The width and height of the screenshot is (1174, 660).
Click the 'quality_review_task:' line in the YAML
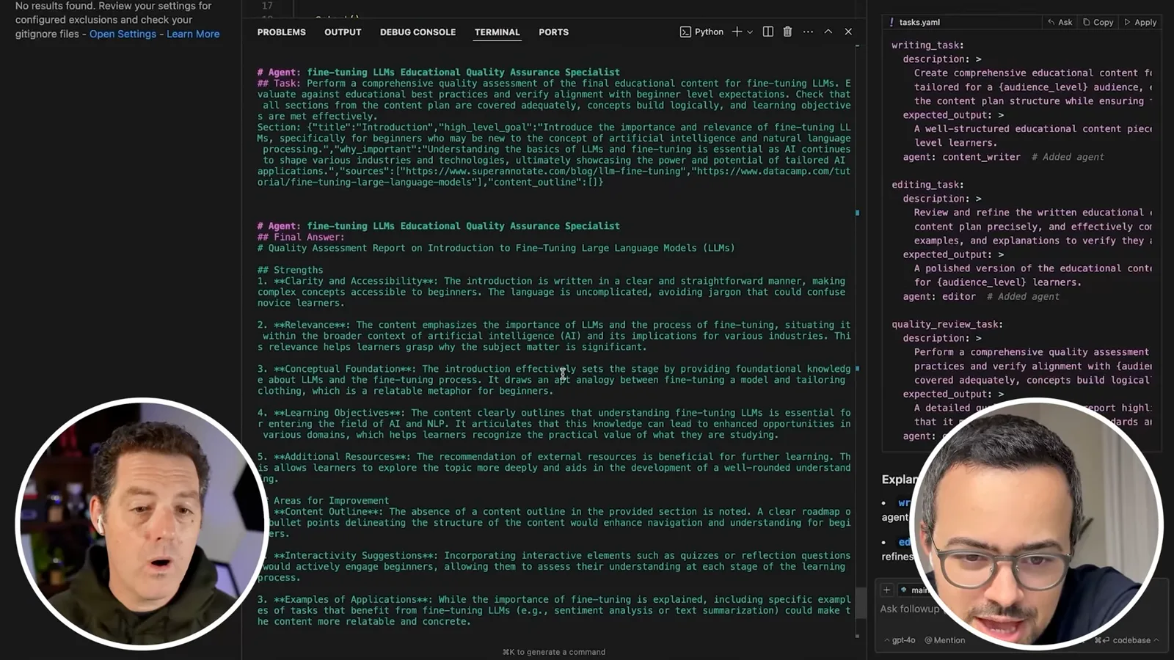tap(947, 324)
